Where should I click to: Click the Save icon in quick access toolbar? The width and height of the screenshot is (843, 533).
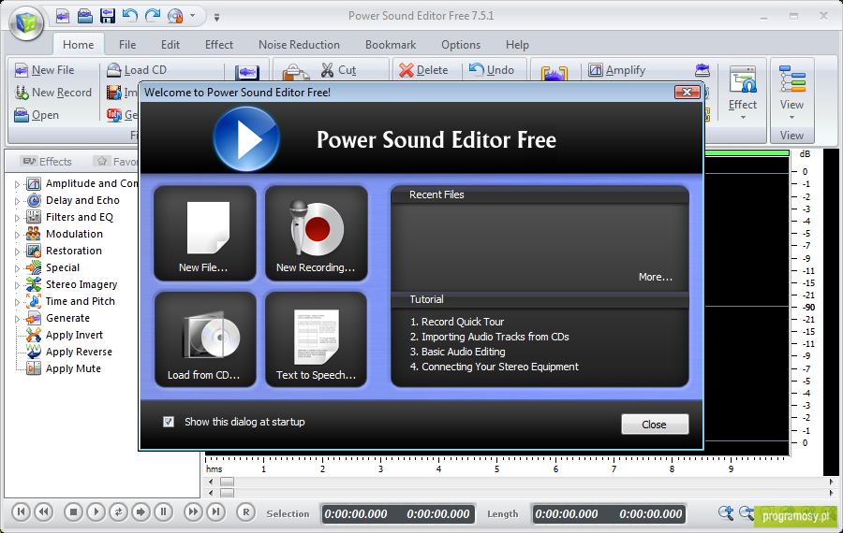point(108,16)
